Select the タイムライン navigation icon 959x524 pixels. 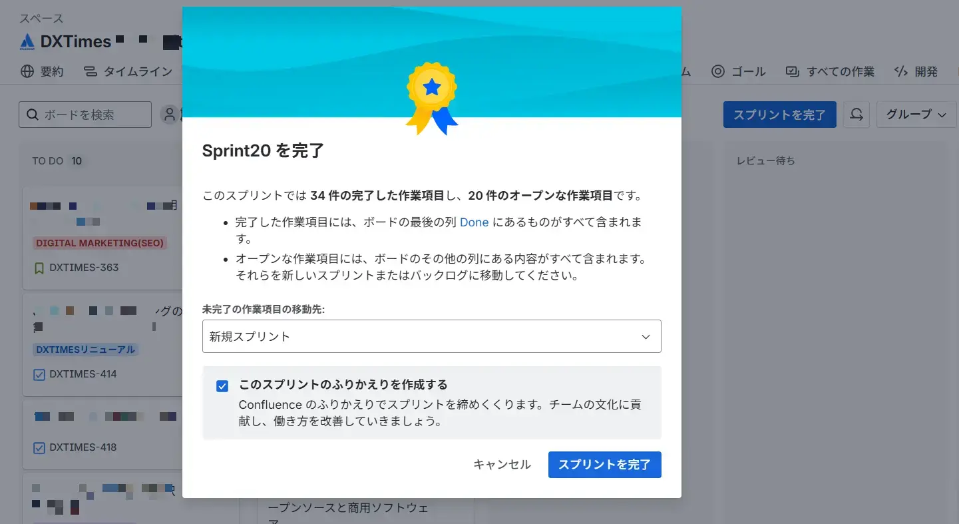[91, 71]
